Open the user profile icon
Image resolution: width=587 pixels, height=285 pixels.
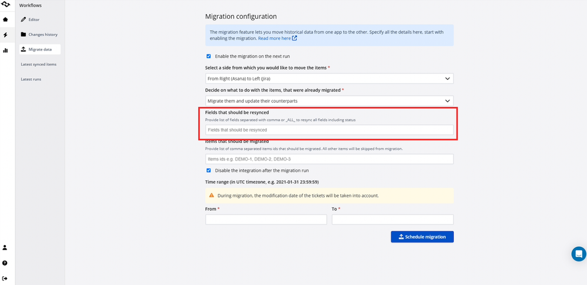coord(6,247)
